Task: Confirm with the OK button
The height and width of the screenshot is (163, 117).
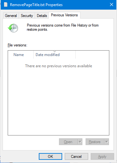Action: [x=50, y=157]
